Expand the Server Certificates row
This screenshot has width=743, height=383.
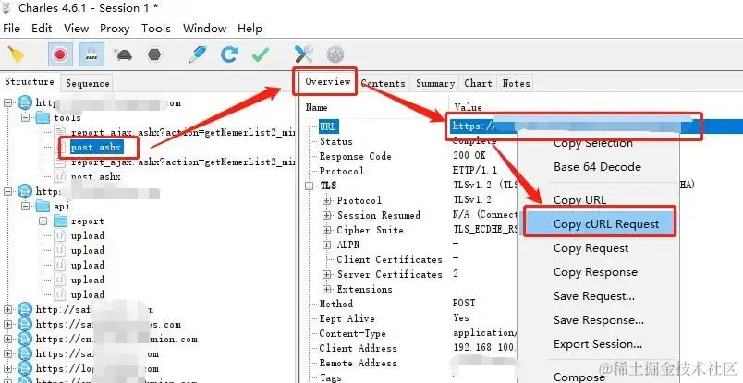(326, 275)
